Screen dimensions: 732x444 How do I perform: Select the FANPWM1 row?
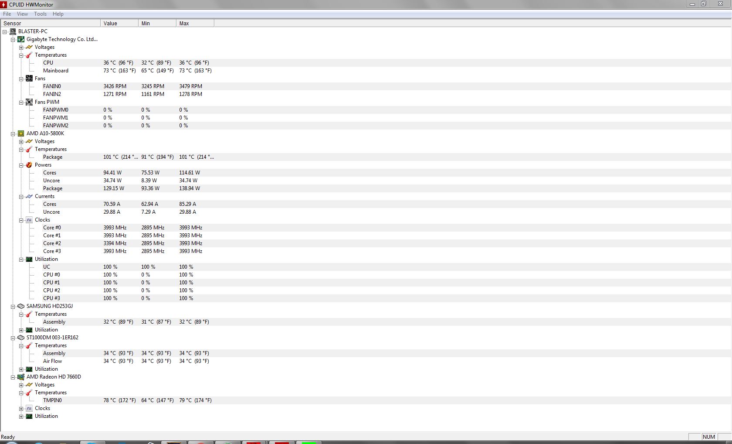366,118
